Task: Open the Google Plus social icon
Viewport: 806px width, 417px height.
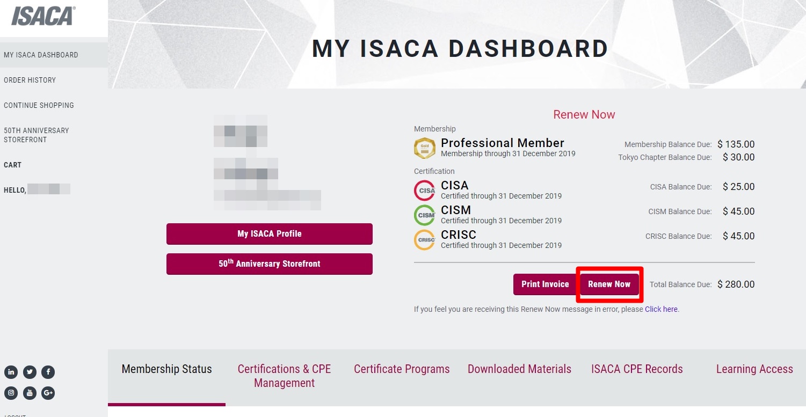Action: coord(48,393)
